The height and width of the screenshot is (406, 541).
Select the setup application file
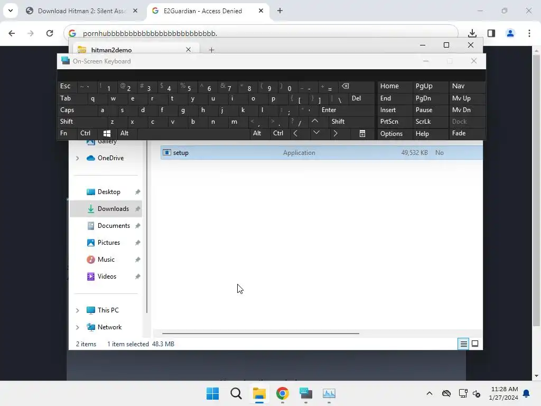322,153
